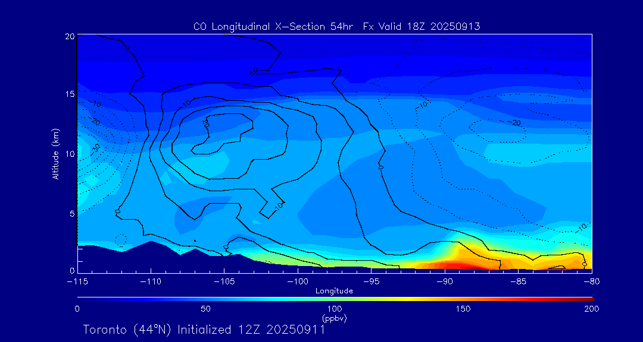Click the '20' solid contour label near center

tap(205, 123)
